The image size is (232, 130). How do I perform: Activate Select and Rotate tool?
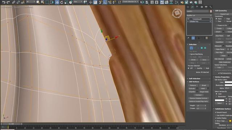point(62,2)
